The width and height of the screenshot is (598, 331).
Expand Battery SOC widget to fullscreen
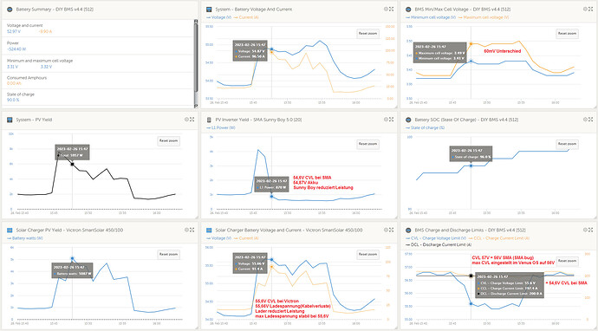[591, 120]
